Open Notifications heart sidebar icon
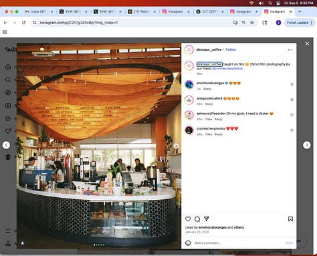Screen dimensions: 317x256 pyautogui.click(x=8, y=131)
